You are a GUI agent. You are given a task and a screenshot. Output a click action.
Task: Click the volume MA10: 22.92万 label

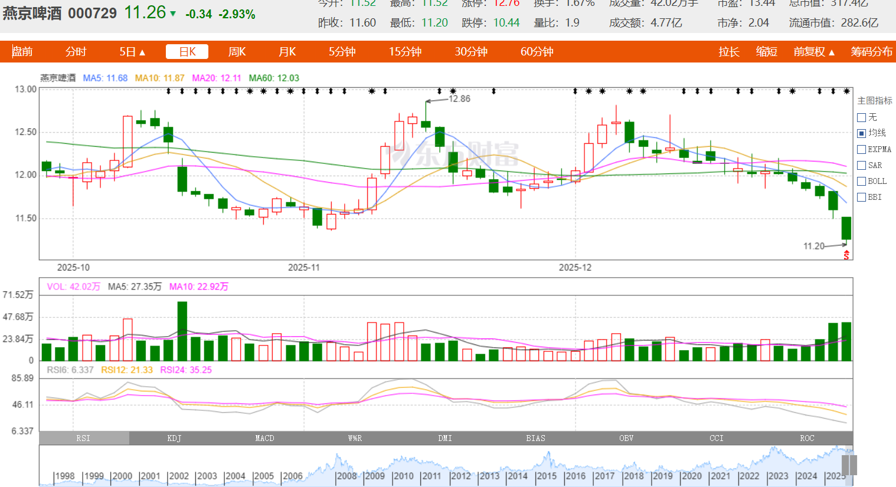[x=199, y=287]
